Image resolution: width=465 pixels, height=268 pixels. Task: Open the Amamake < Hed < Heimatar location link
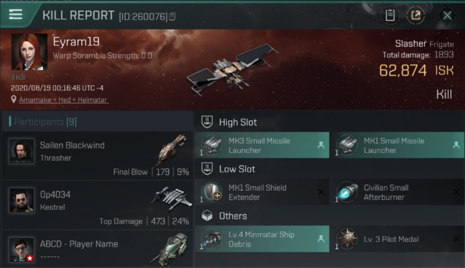click(x=63, y=100)
